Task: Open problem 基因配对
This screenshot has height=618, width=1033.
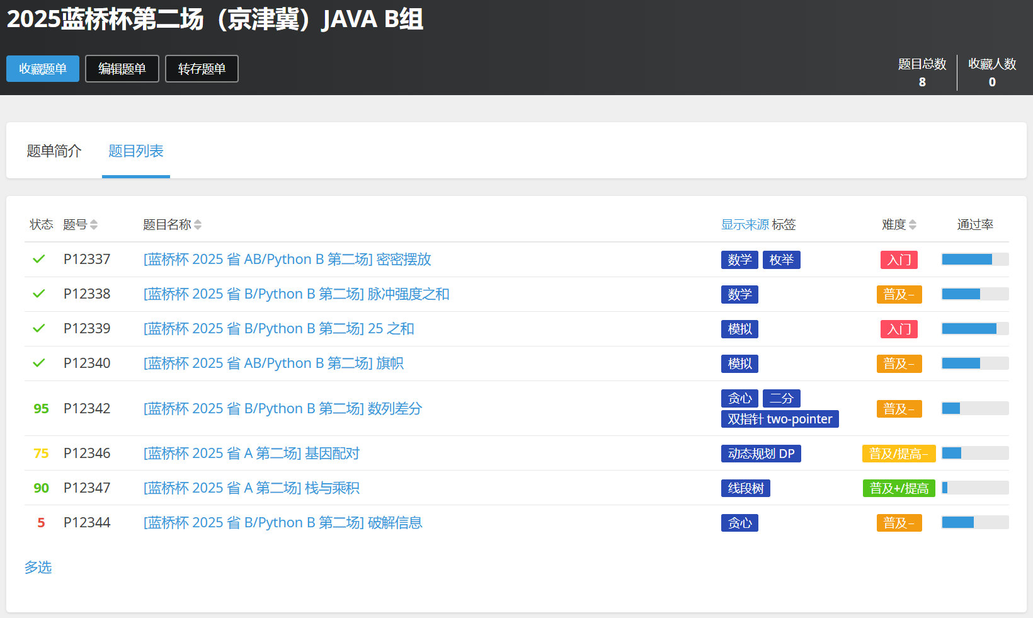Action: coord(252,454)
